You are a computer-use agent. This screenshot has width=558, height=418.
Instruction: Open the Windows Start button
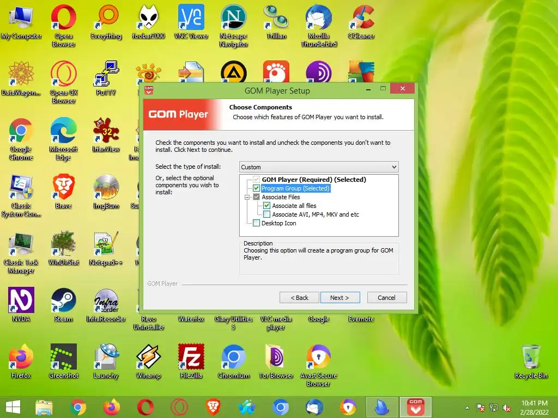[13, 407]
